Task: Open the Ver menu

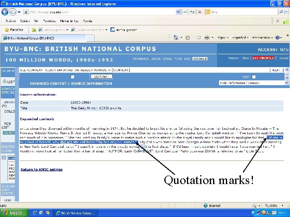Action: point(36,21)
